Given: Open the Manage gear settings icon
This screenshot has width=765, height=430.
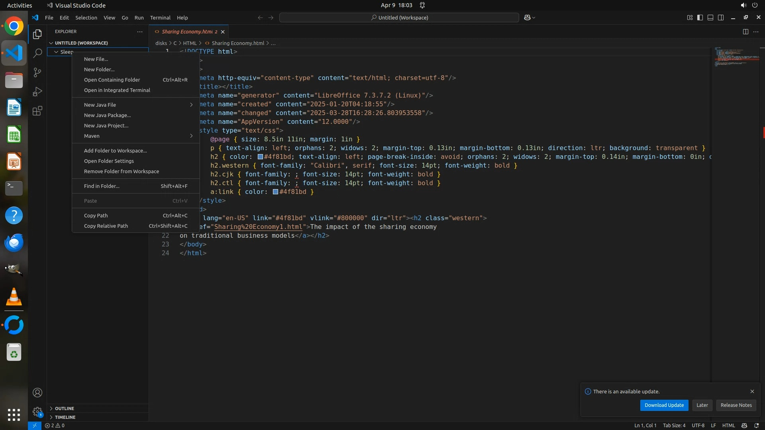Looking at the screenshot, I should point(37,412).
